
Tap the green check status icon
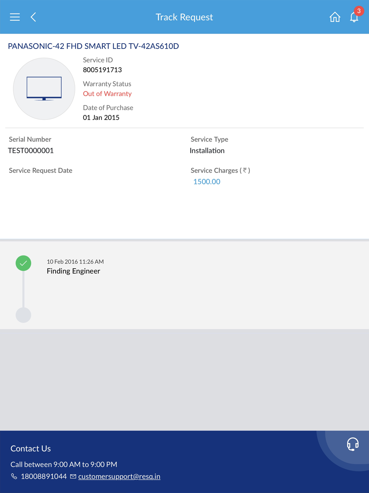point(23,263)
